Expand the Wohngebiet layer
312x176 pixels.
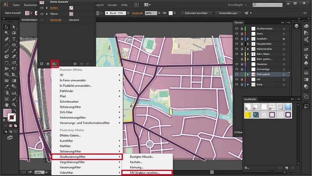point(248,74)
